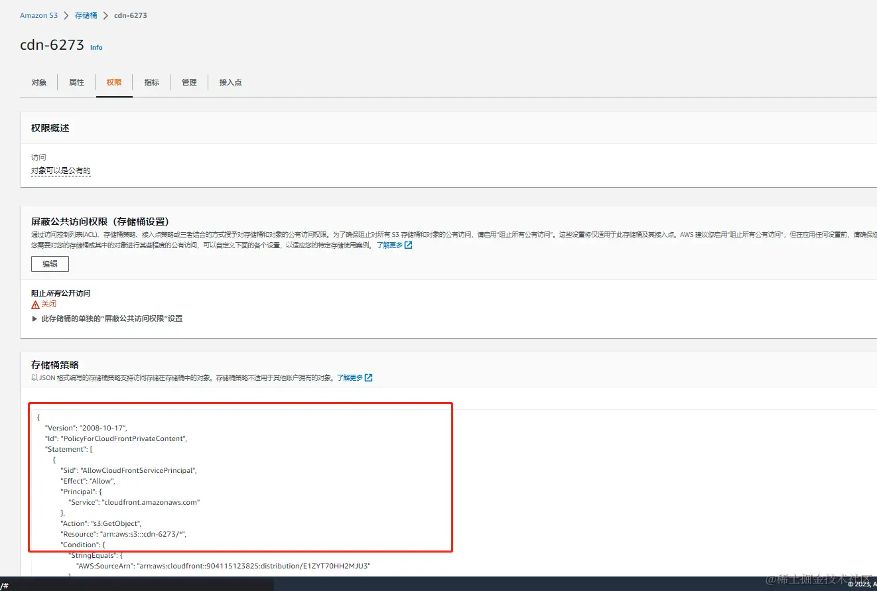This screenshot has height=591, width=877.
Task: Open 了解更多 link in 存储桶策略 section
Action: click(x=355, y=378)
